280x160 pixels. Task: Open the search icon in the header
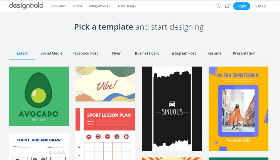click(x=218, y=6)
